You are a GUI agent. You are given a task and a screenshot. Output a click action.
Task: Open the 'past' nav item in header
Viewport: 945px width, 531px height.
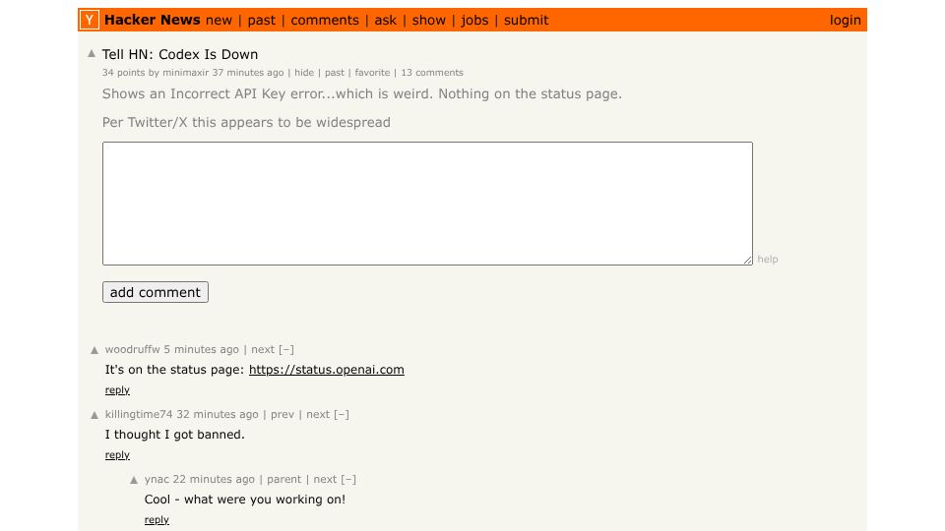262,21
